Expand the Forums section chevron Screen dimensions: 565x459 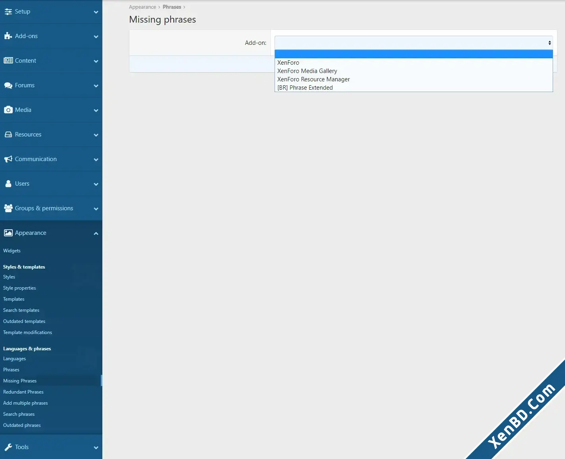96,86
